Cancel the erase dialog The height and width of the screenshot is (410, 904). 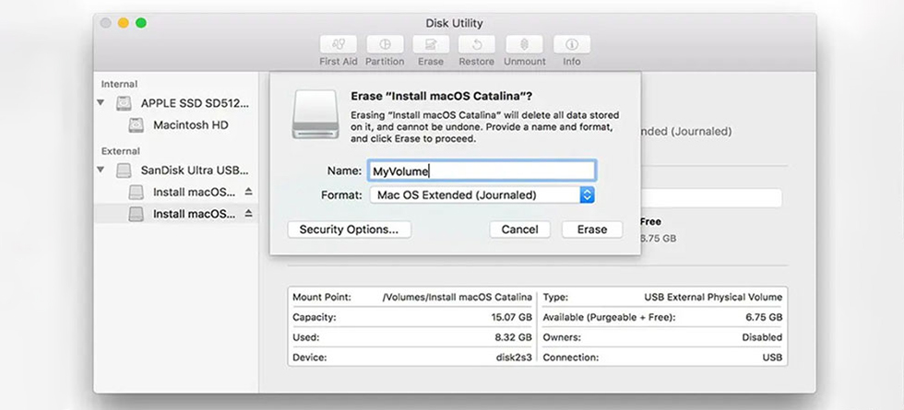pos(519,229)
